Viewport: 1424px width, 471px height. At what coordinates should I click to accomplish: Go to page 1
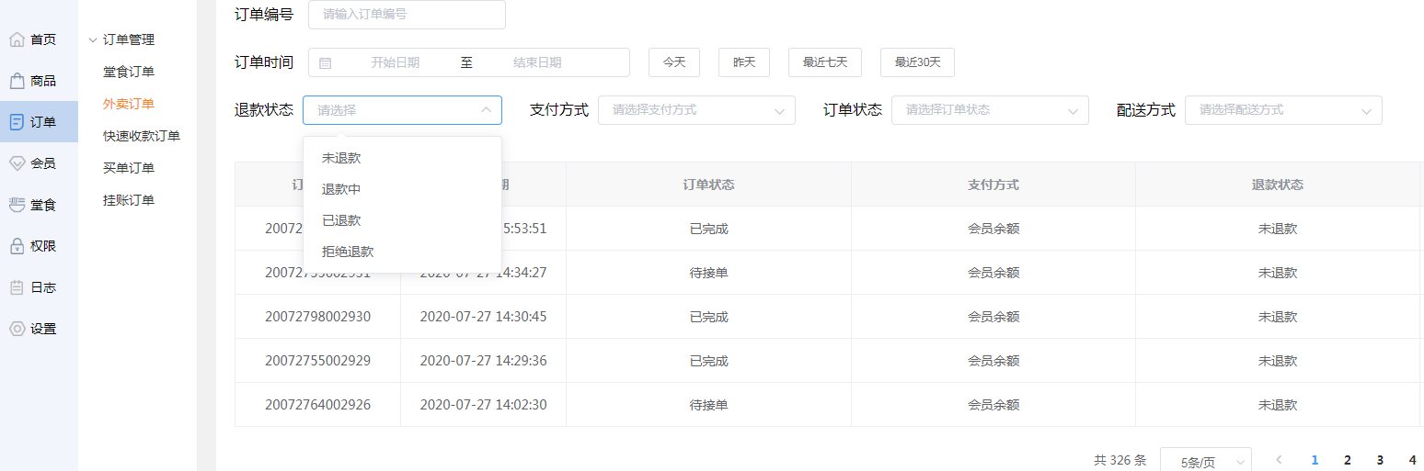point(1315,460)
